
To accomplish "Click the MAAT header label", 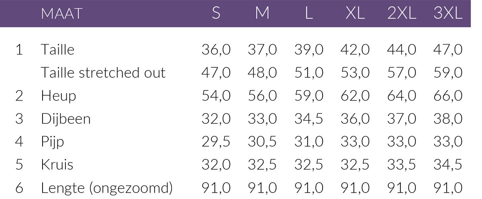I will pos(61,14).
